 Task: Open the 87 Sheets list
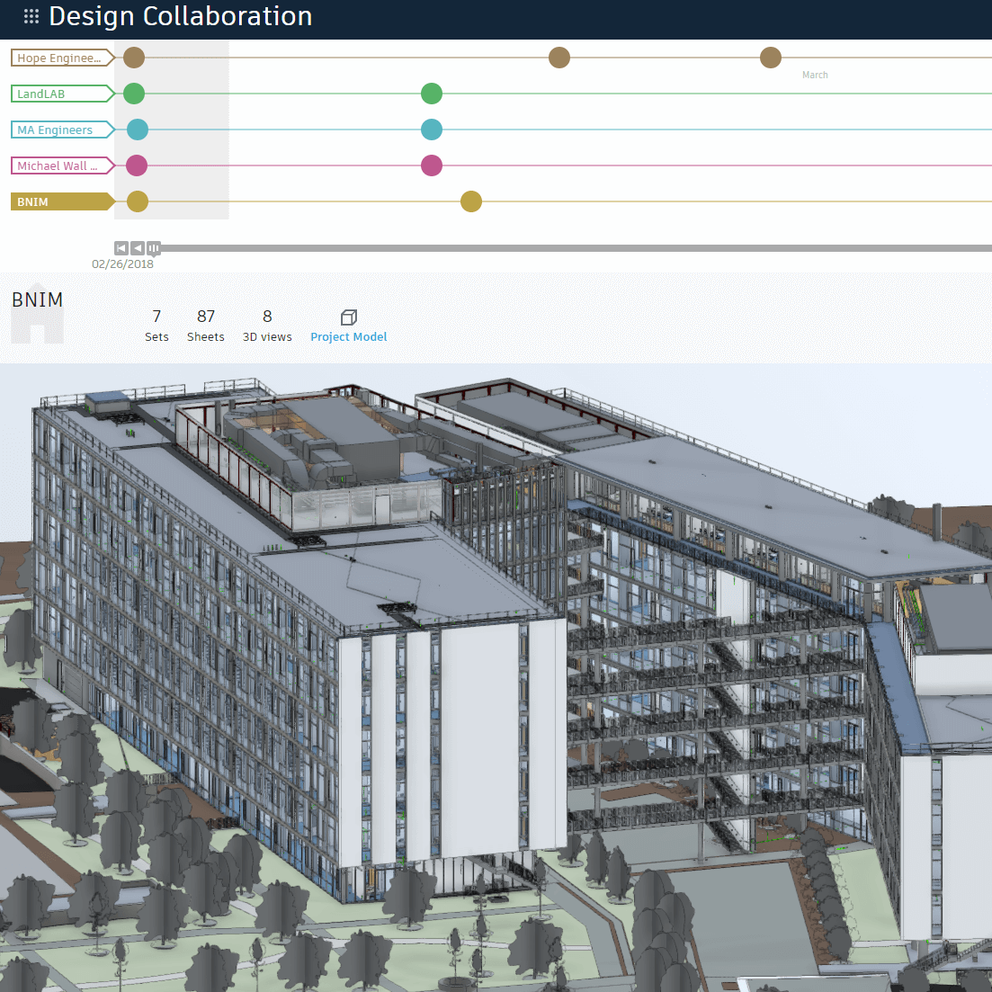(205, 324)
